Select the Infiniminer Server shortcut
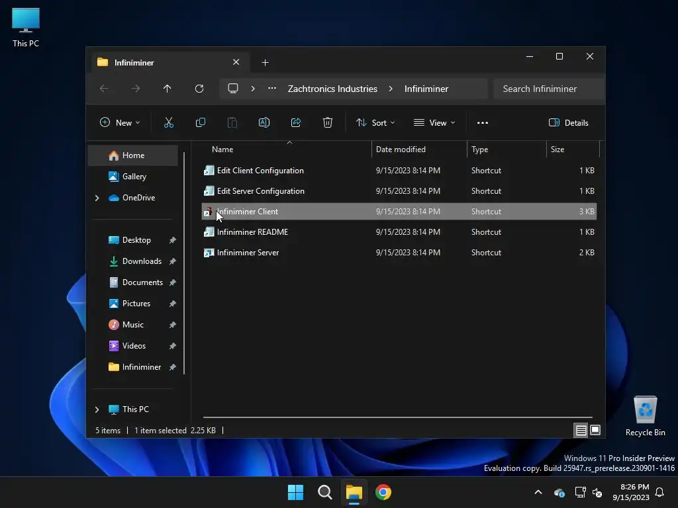This screenshot has height=508, width=678. (399, 252)
